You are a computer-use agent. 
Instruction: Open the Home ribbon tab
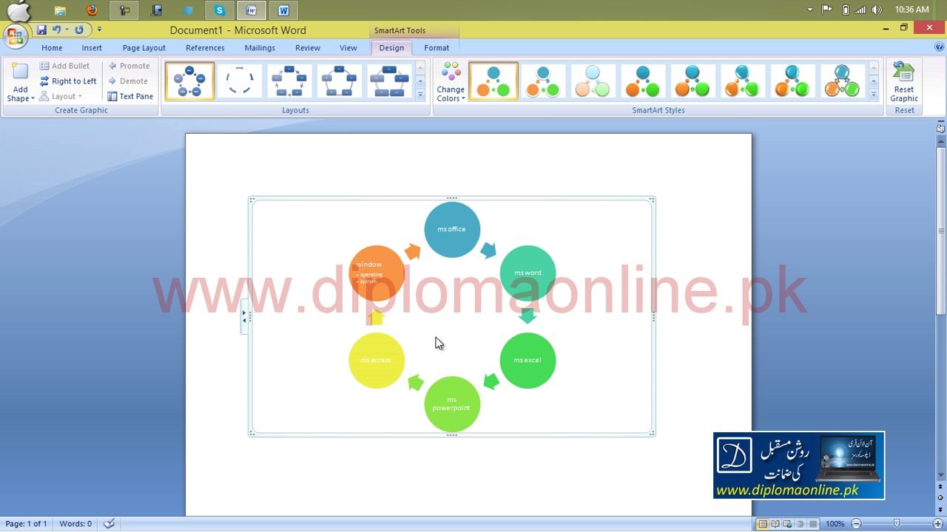pyautogui.click(x=52, y=47)
